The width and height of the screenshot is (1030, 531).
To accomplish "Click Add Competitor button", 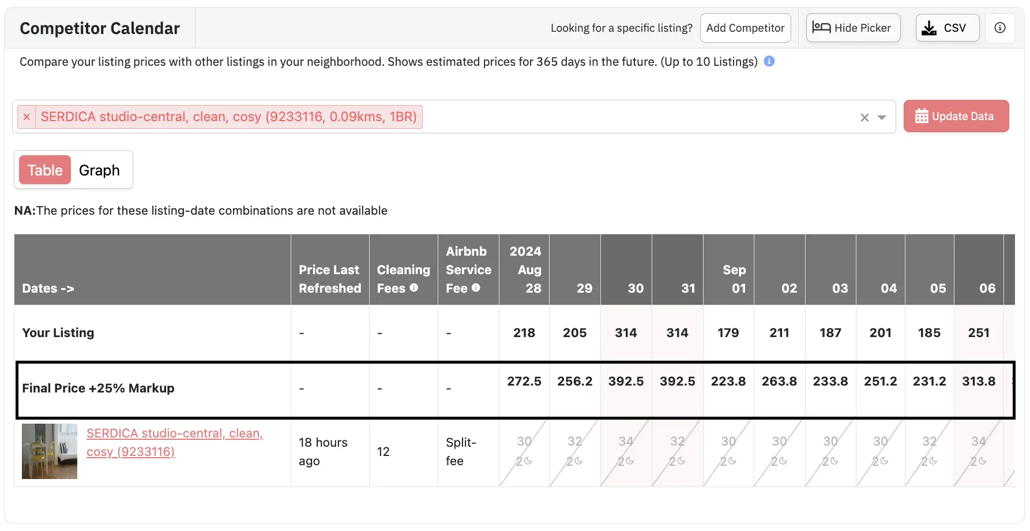I will [x=745, y=28].
